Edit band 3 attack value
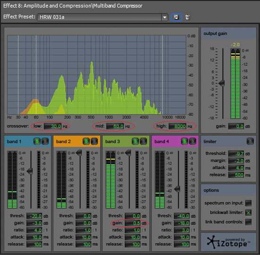 (133, 237)
